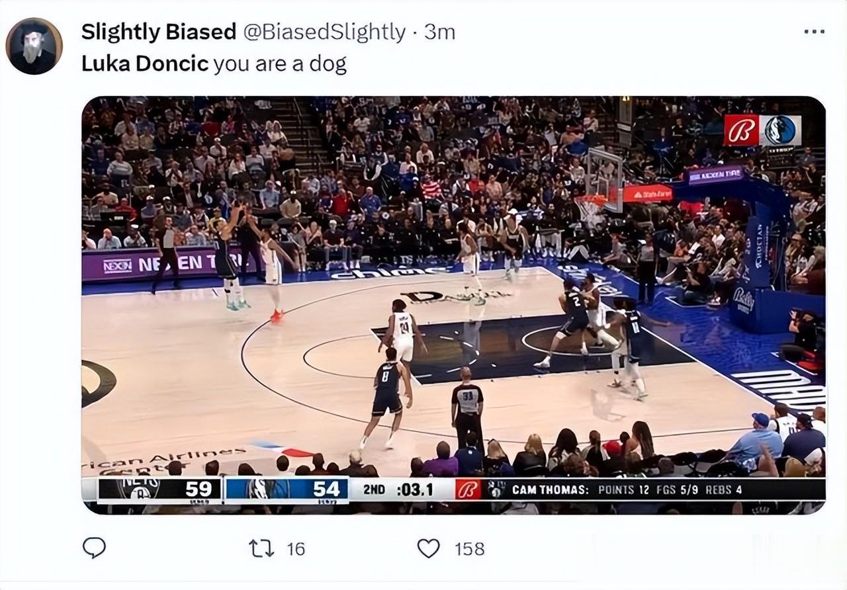Click the red Bally Sports logo top right
This screenshot has height=590, width=847.
pos(742,130)
